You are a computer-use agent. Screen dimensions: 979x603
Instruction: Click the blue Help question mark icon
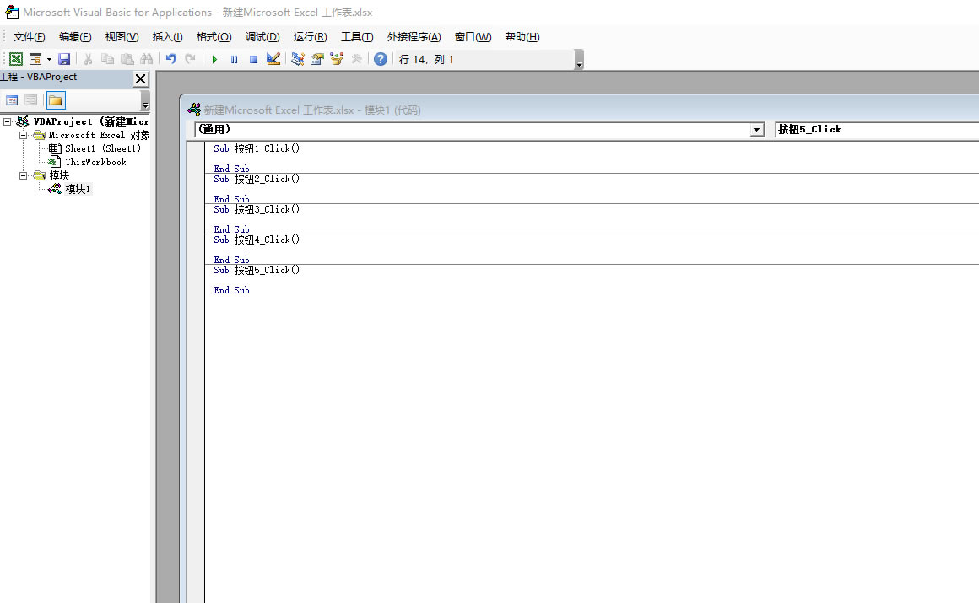coord(381,59)
